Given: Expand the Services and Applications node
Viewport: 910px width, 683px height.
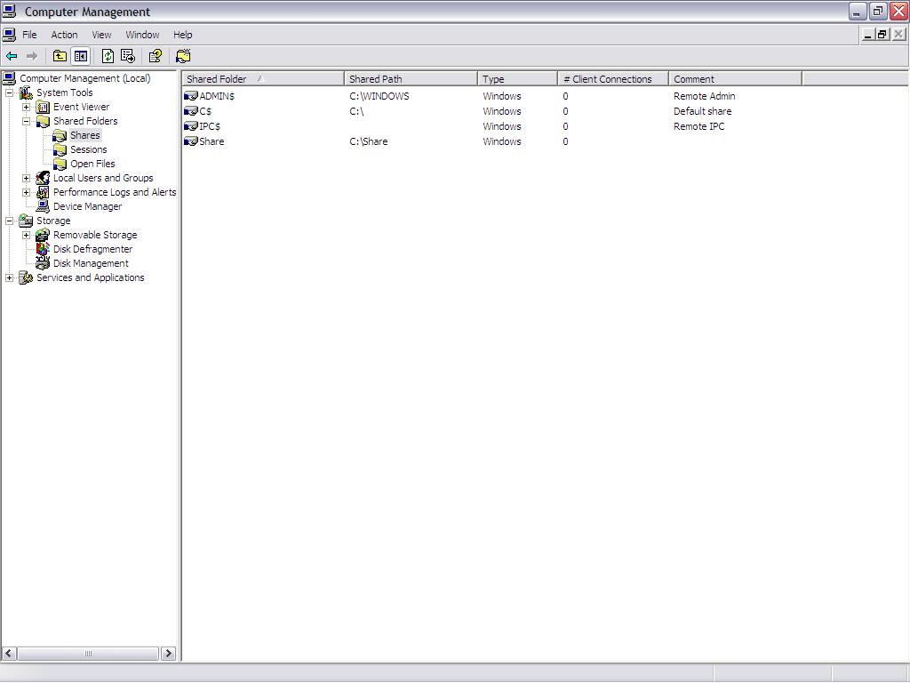Looking at the screenshot, I should [9, 277].
